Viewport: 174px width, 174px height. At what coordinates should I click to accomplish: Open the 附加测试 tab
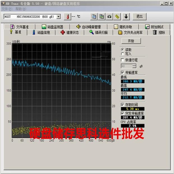tap(154, 27)
